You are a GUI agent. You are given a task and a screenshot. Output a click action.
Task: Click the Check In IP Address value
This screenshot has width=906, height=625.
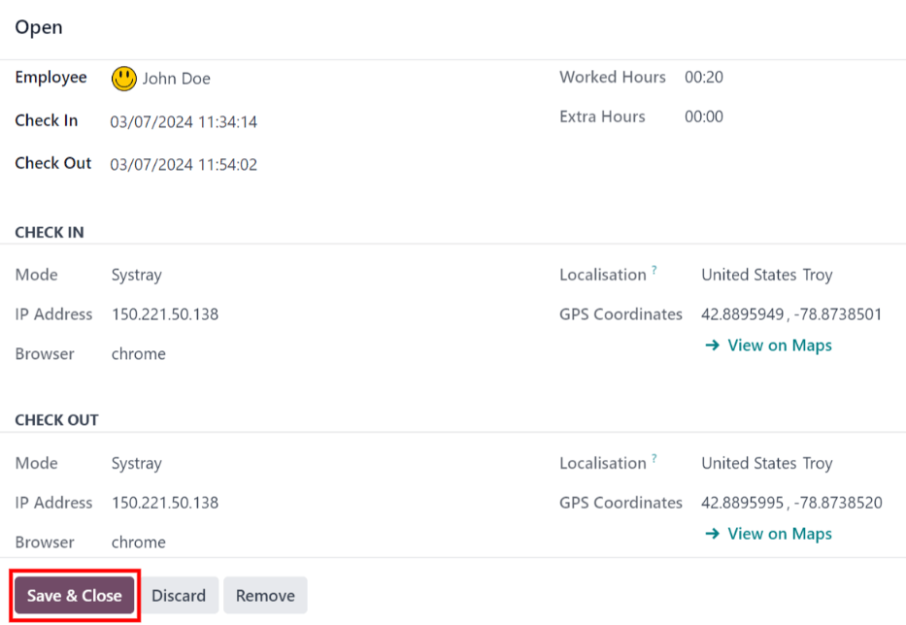coord(165,314)
